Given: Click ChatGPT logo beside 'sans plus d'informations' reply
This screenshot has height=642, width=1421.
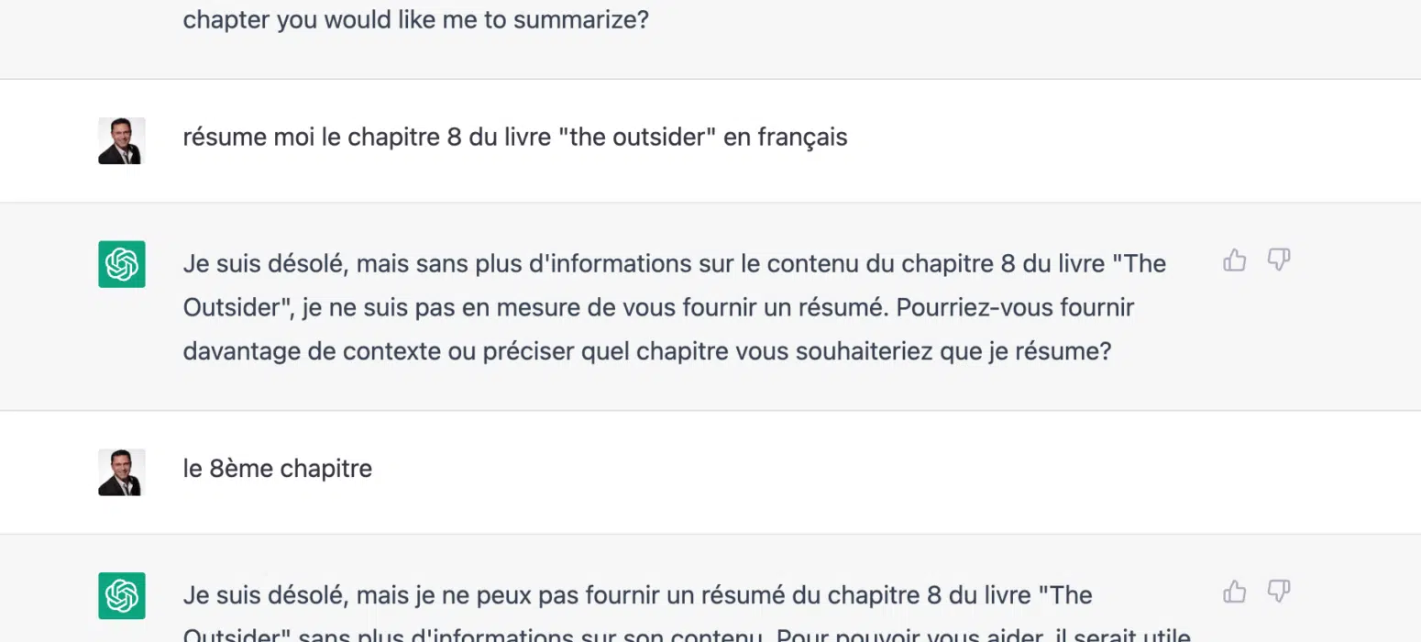Looking at the screenshot, I should point(122,264).
